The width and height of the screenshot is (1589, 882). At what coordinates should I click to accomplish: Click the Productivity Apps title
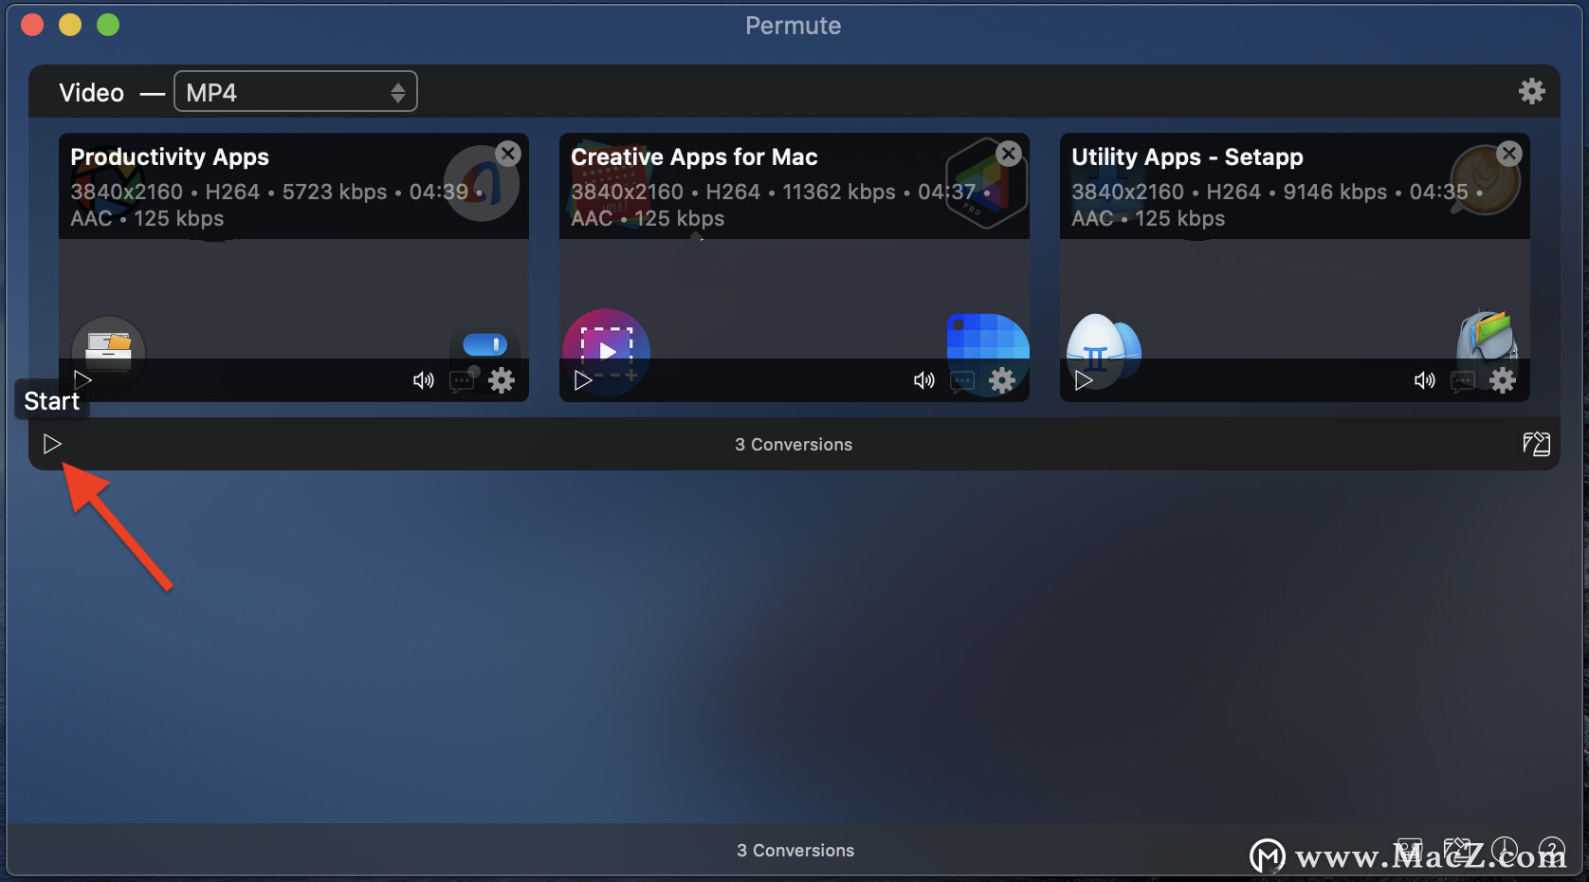tap(170, 157)
